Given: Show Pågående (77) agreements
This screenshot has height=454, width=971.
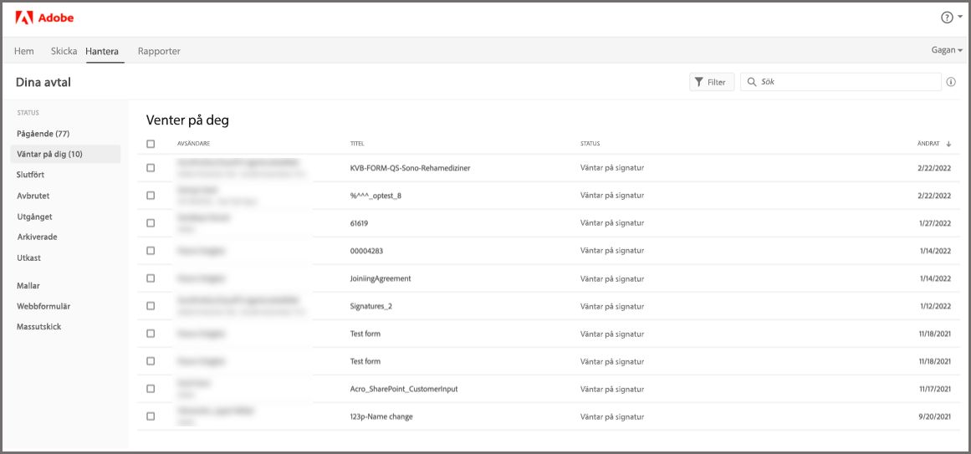Looking at the screenshot, I should (x=43, y=134).
